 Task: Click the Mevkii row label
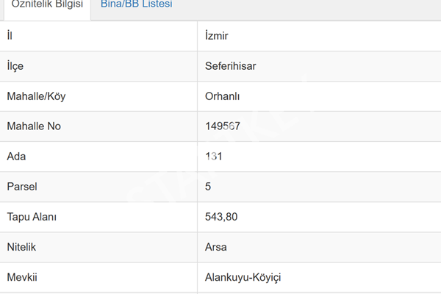pos(22,277)
